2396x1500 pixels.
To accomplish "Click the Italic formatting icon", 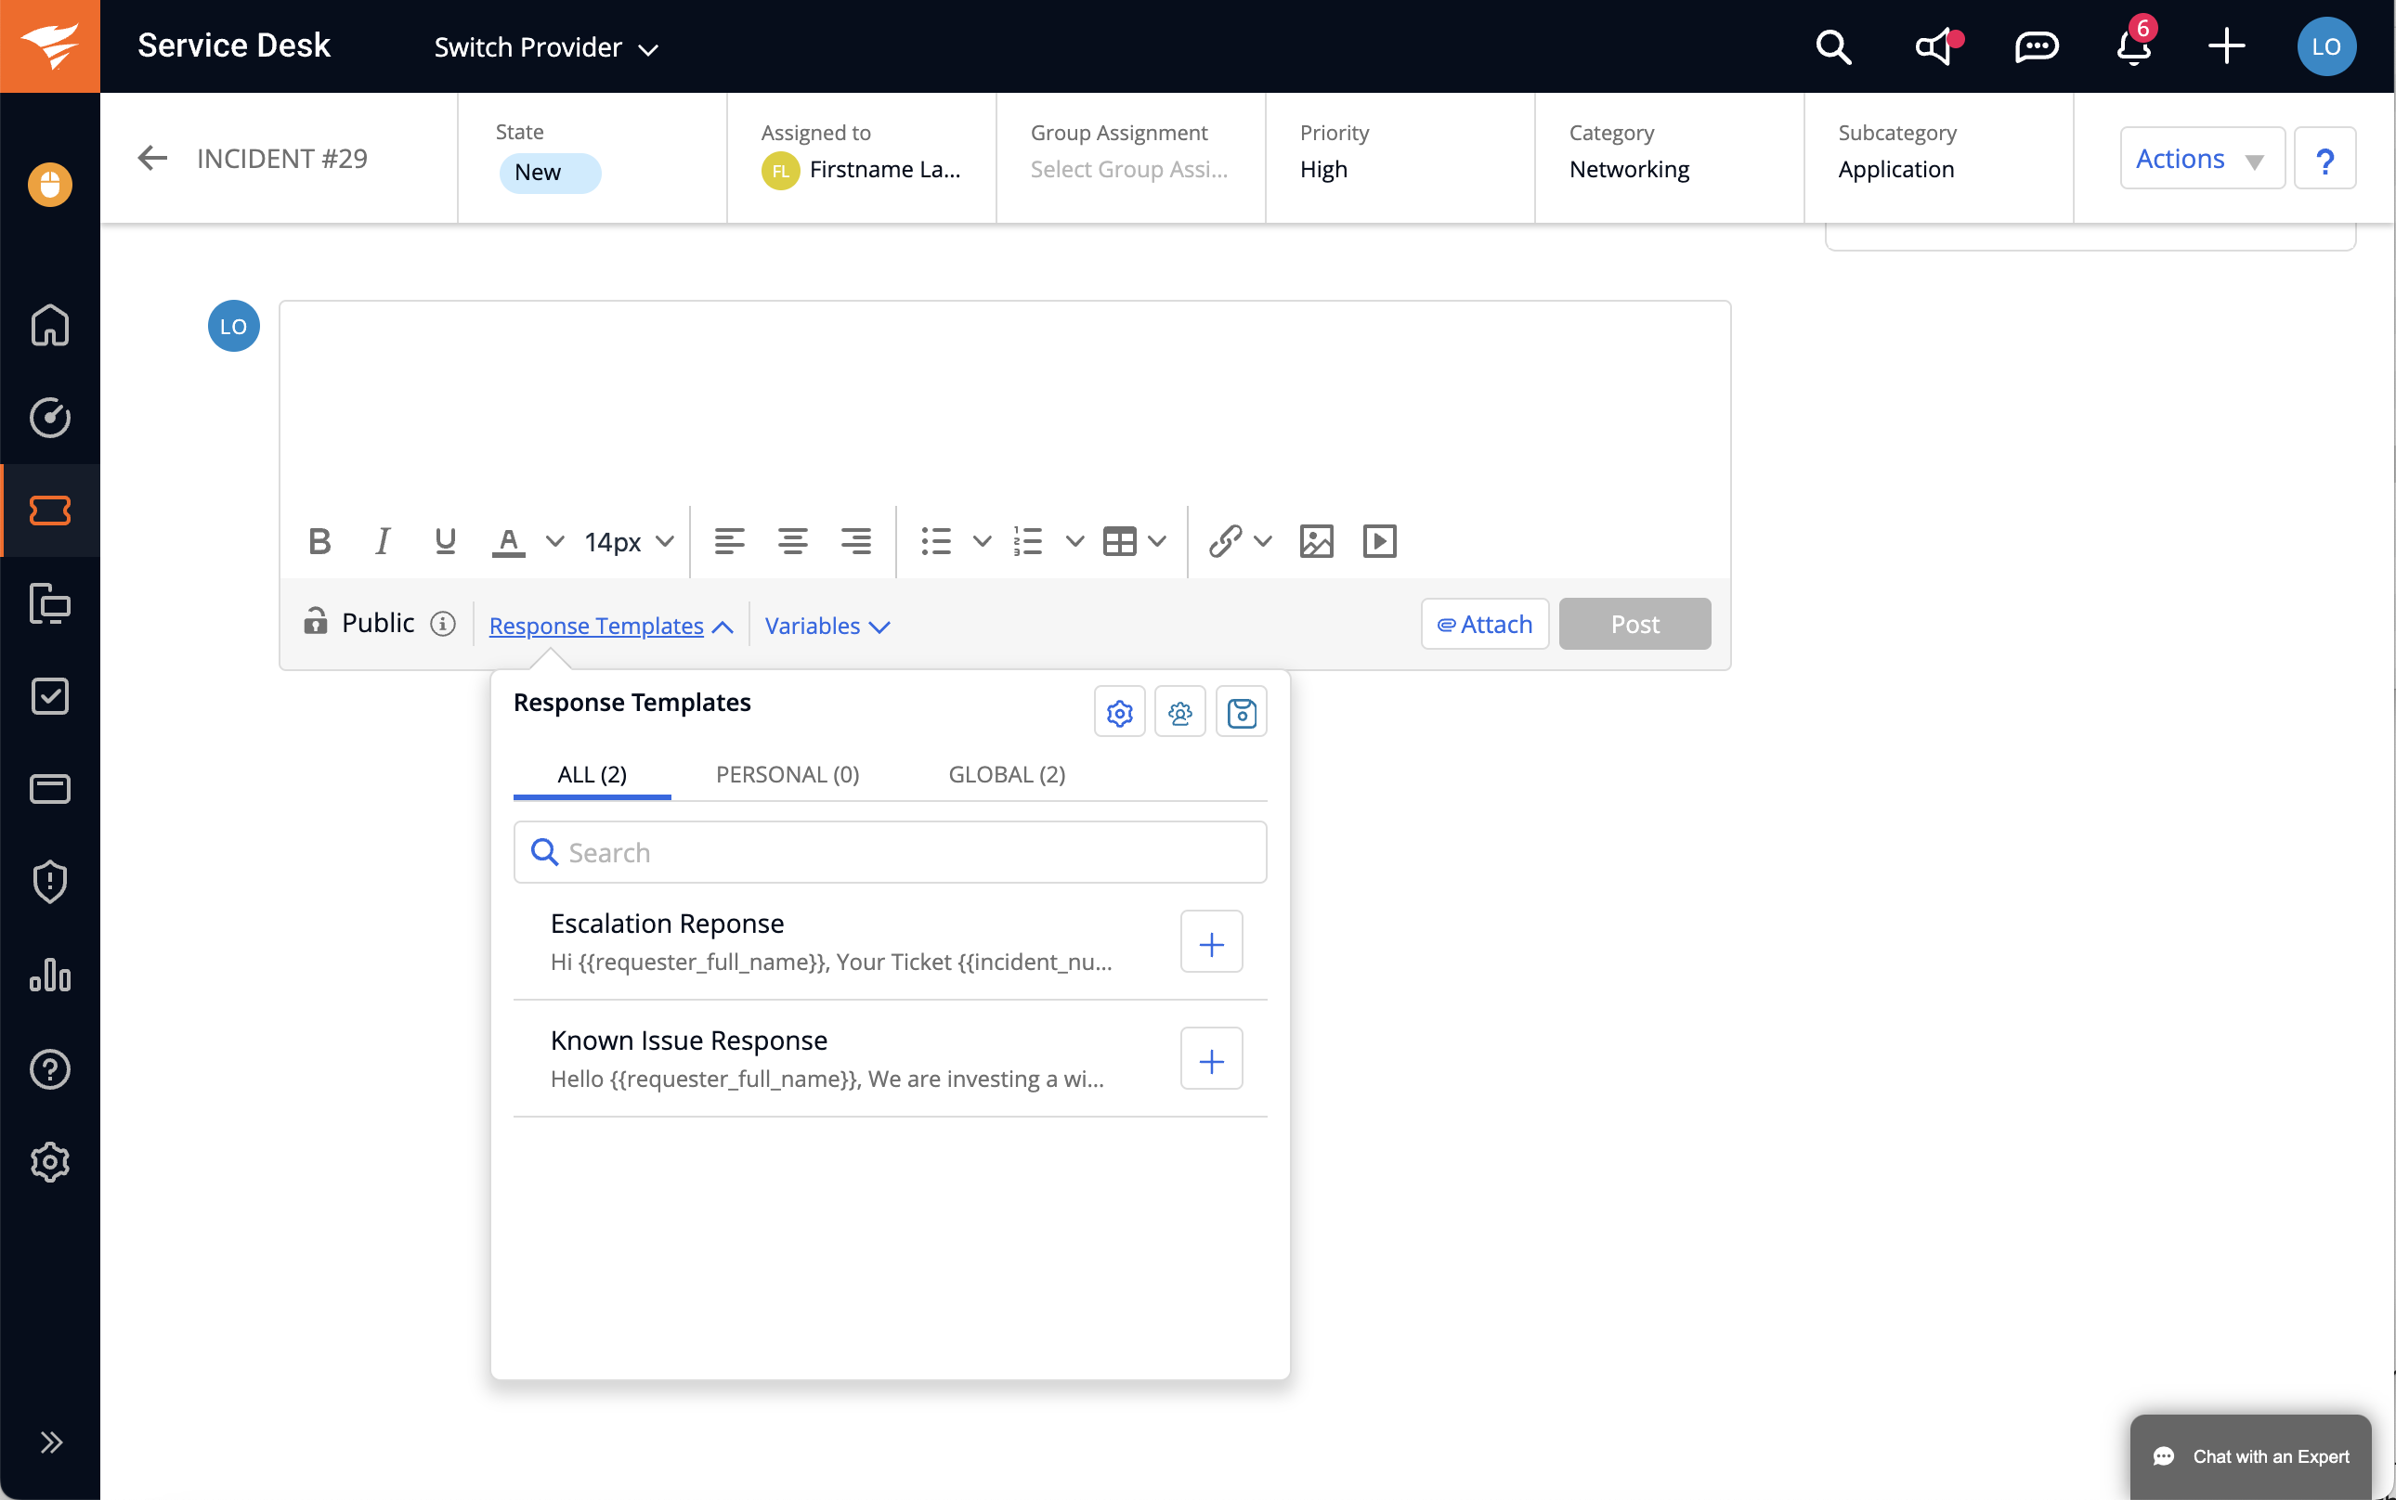I will [382, 542].
